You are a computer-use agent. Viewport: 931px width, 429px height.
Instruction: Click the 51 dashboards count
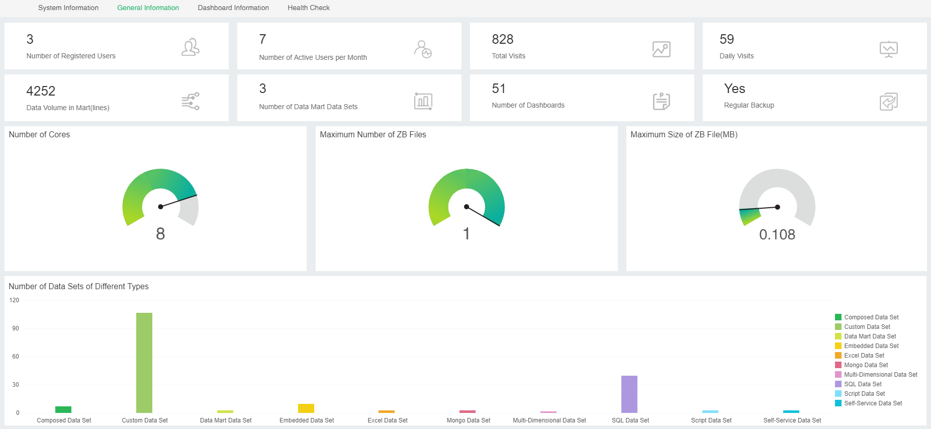[x=499, y=89]
